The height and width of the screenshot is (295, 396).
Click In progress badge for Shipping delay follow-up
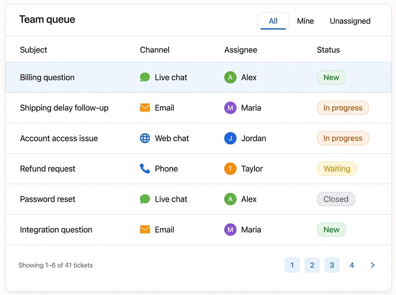pos(343,108)
